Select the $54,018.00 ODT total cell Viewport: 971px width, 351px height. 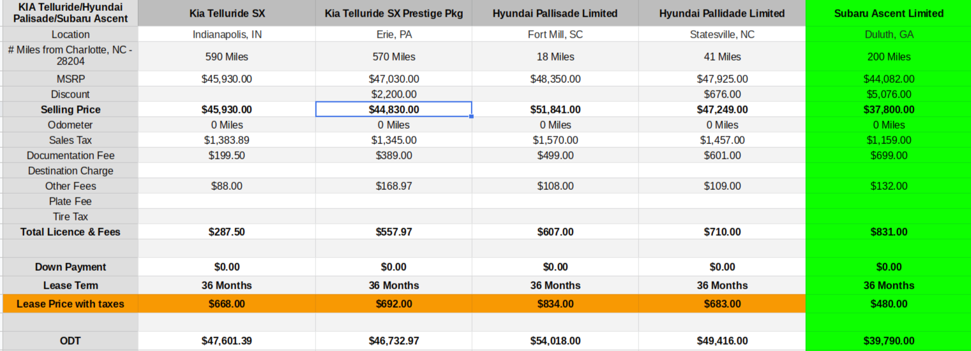(555, 341)
